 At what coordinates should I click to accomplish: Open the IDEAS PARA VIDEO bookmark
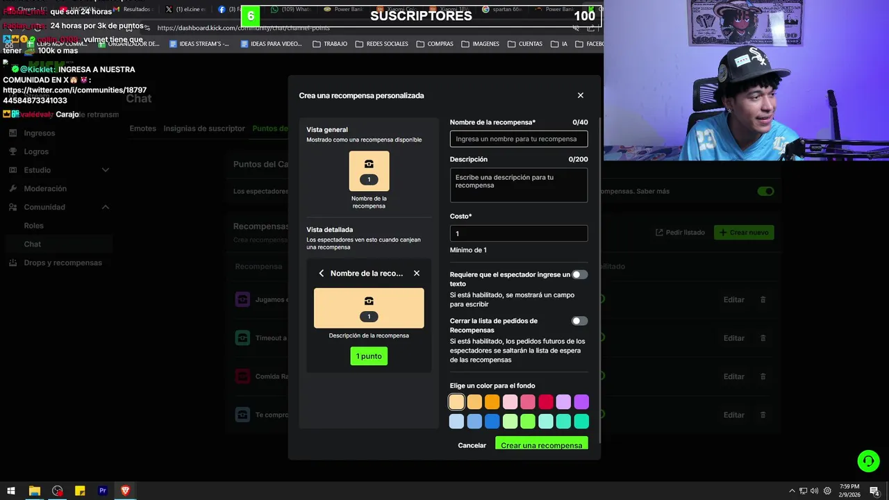tap(271, 44)
